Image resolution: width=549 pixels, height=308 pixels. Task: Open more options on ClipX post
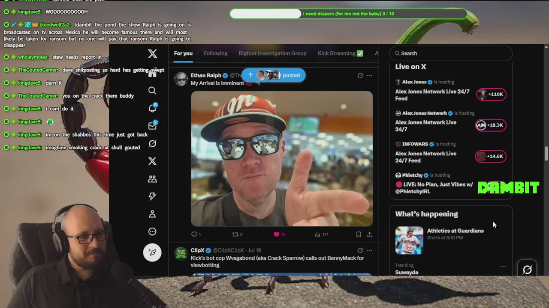coord(369,250)
